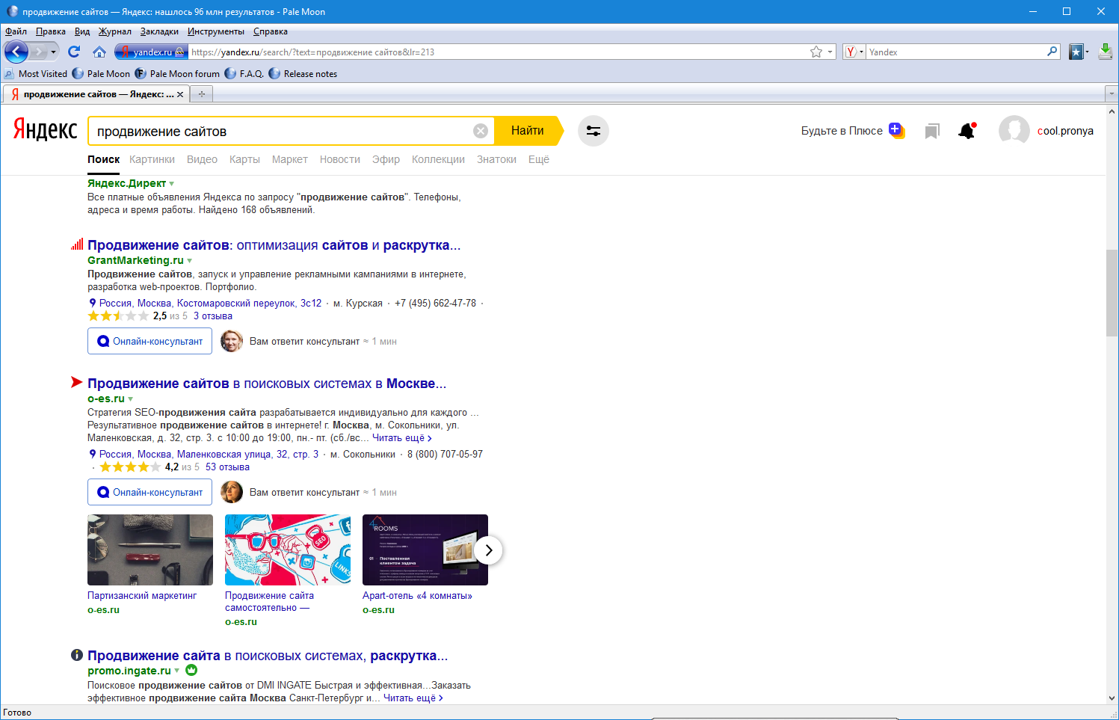
Task: Click the user avatar for cool.pronya
Action: tap(1014, 131)
